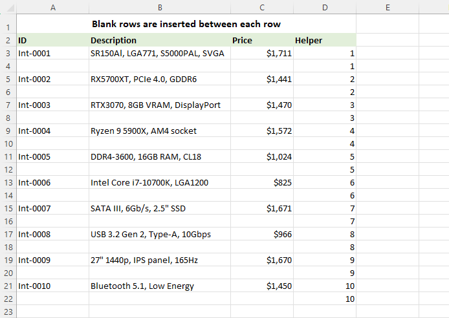449x318 pixels.
Task: Select column D header
Action: 324,7
